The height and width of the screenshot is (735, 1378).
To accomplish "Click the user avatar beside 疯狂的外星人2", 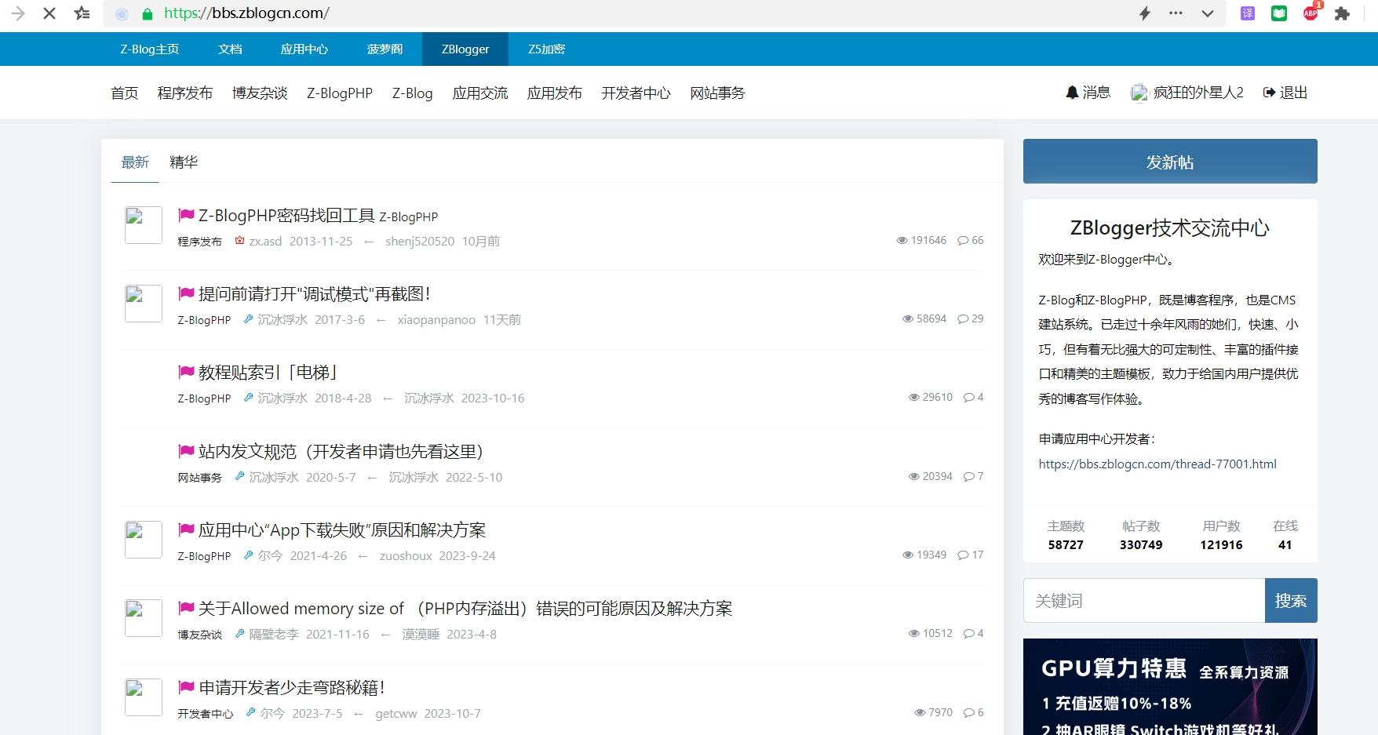I will click(1139, 93).
